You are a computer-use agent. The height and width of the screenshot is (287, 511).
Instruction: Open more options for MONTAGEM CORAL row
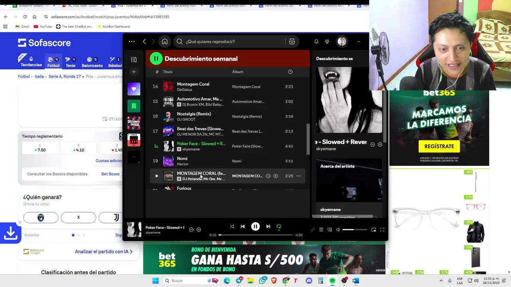point(299,176)
